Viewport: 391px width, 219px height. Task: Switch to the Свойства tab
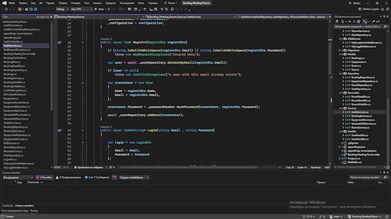point(7,206)
